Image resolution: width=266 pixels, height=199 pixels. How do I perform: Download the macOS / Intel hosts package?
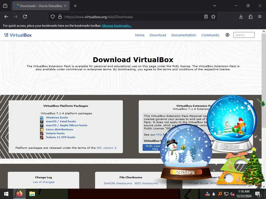(x=61, y=121)
